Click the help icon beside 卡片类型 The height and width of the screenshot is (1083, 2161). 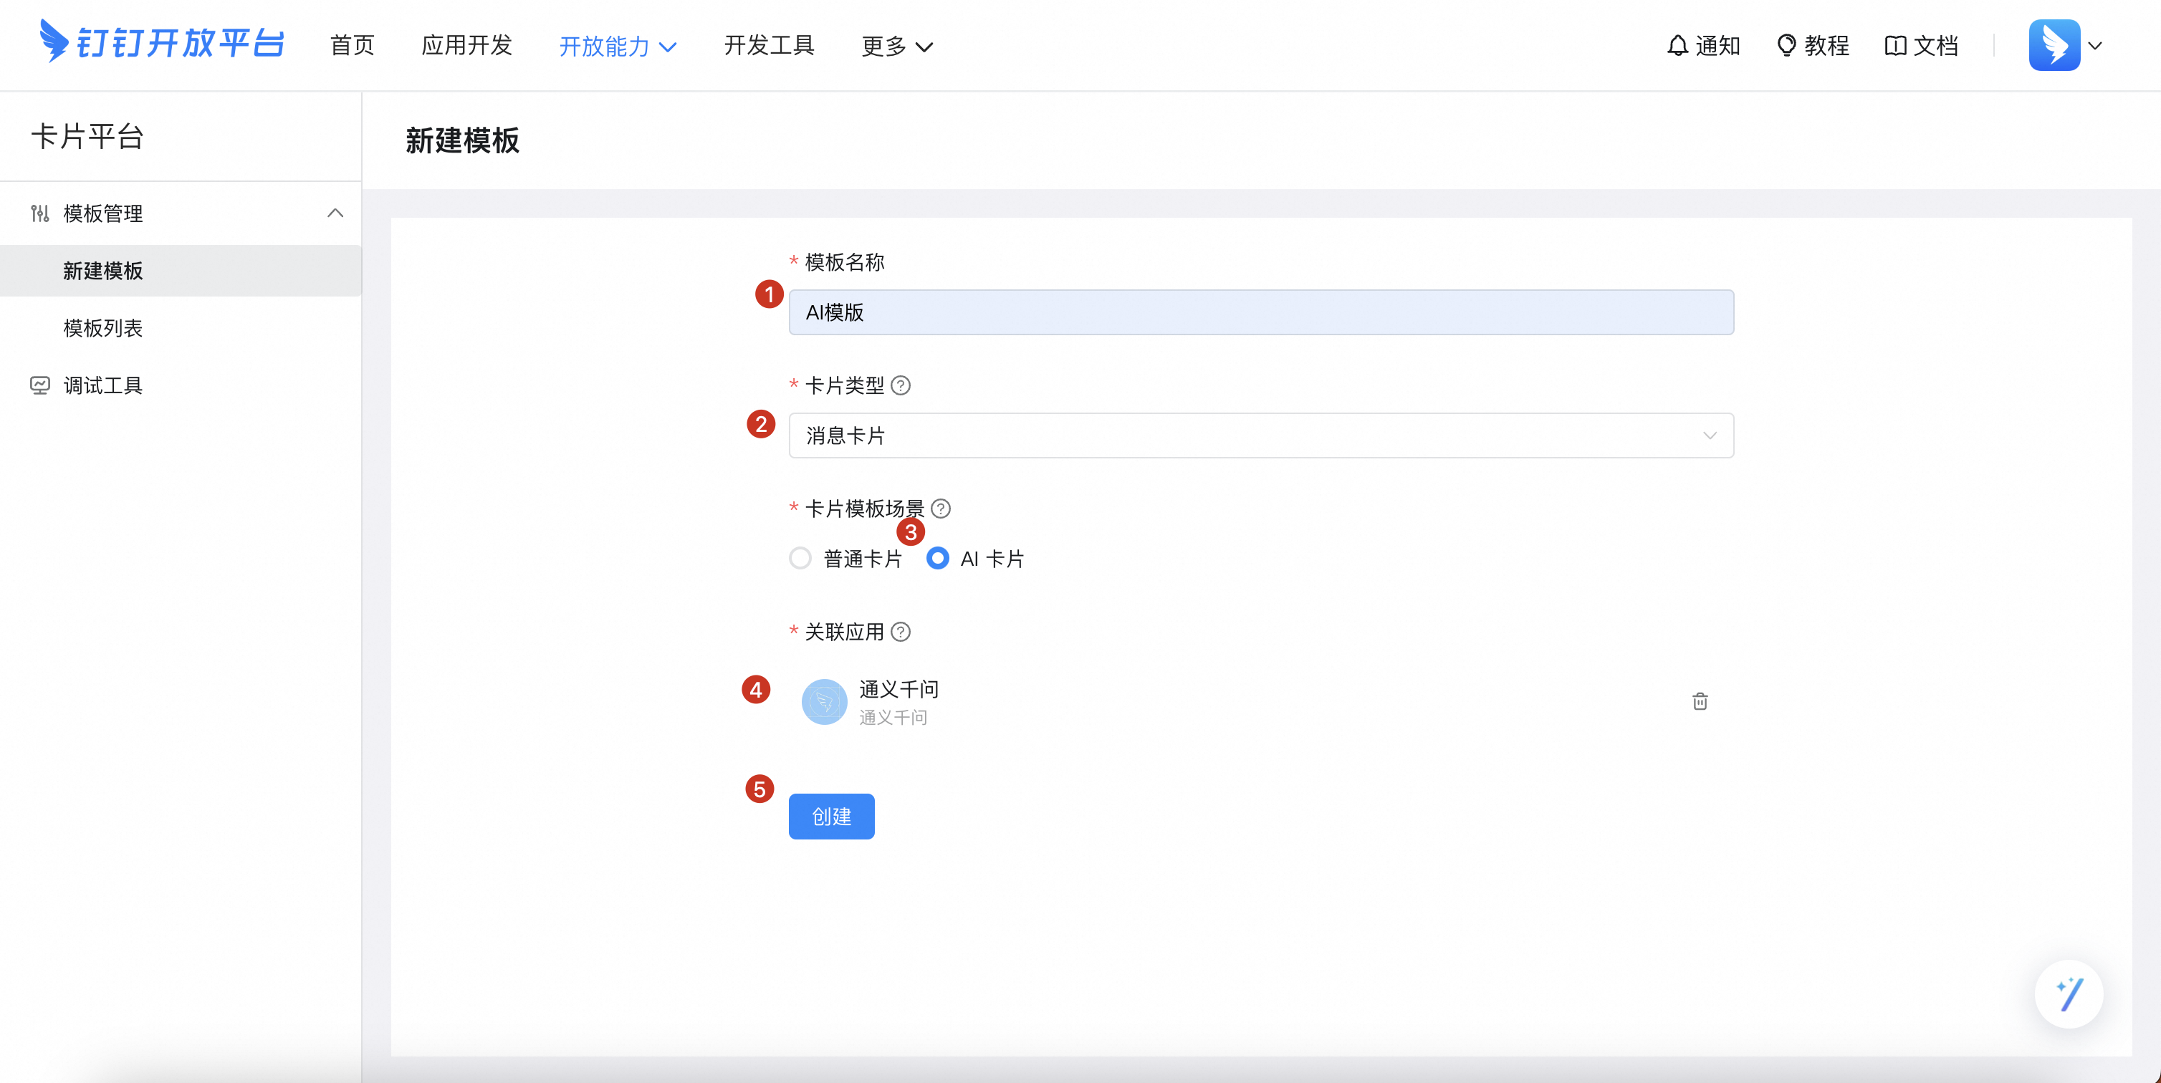(x=900, y=385)
